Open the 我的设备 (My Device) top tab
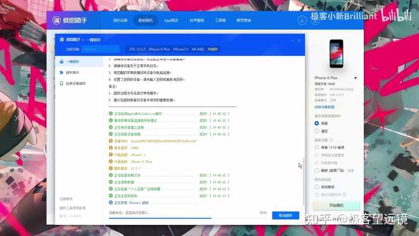The height and width of the screenshot is (236, 419). tap(120, 20)
